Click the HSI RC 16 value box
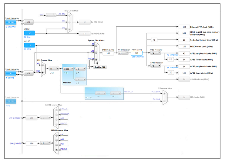This screenshot has height=162, width=225. [29, 45]
